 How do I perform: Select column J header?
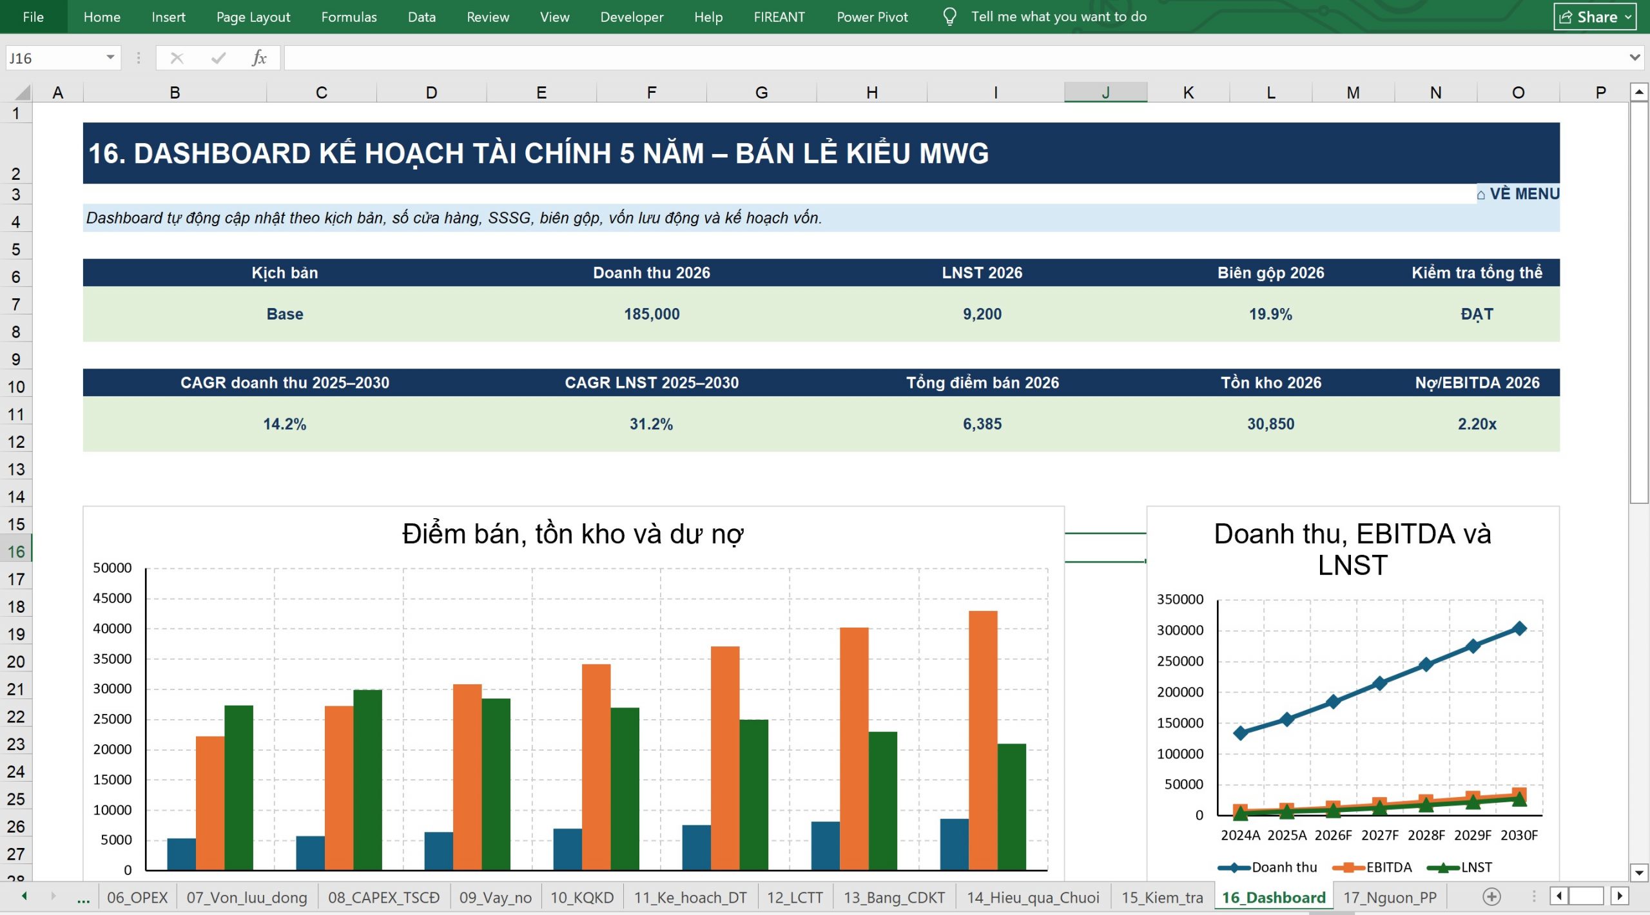(x=1105, y=93)
